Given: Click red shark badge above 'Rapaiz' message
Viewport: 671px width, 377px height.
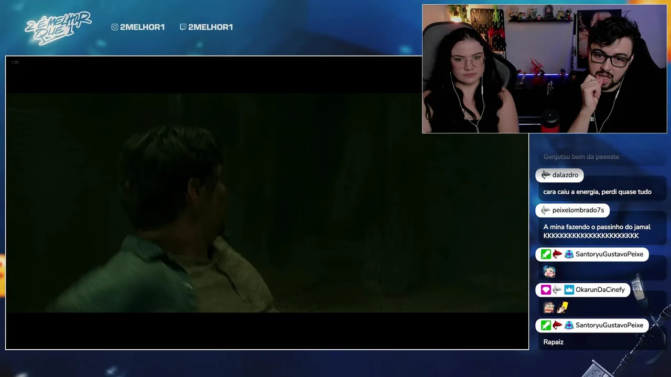Looking at the screenshot, I should 557,325.
